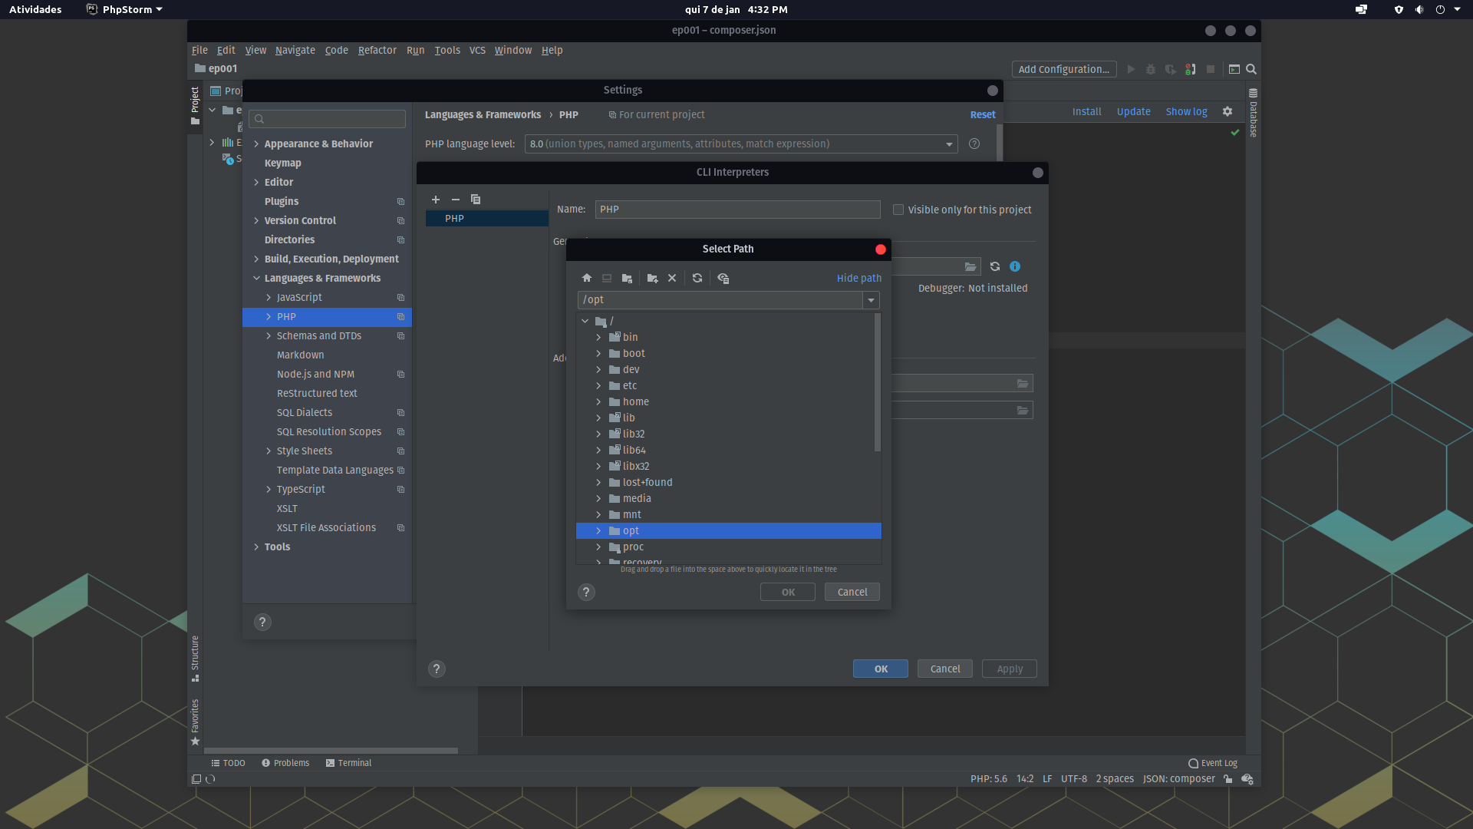Screen dimensions: 1473x829
Task: Click Hide path link
Action: pos(858,278)
